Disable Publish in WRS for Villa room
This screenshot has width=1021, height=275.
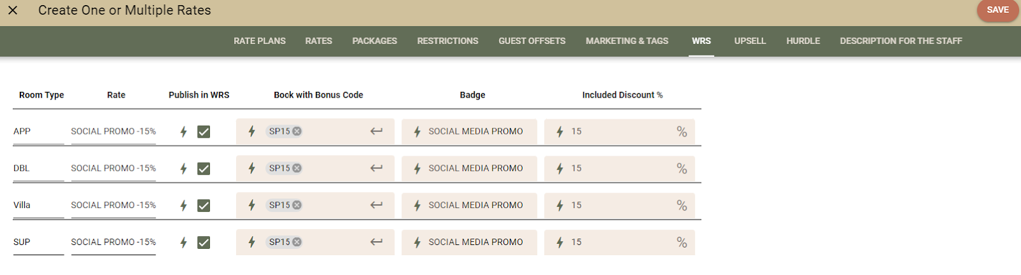(204, 205)
